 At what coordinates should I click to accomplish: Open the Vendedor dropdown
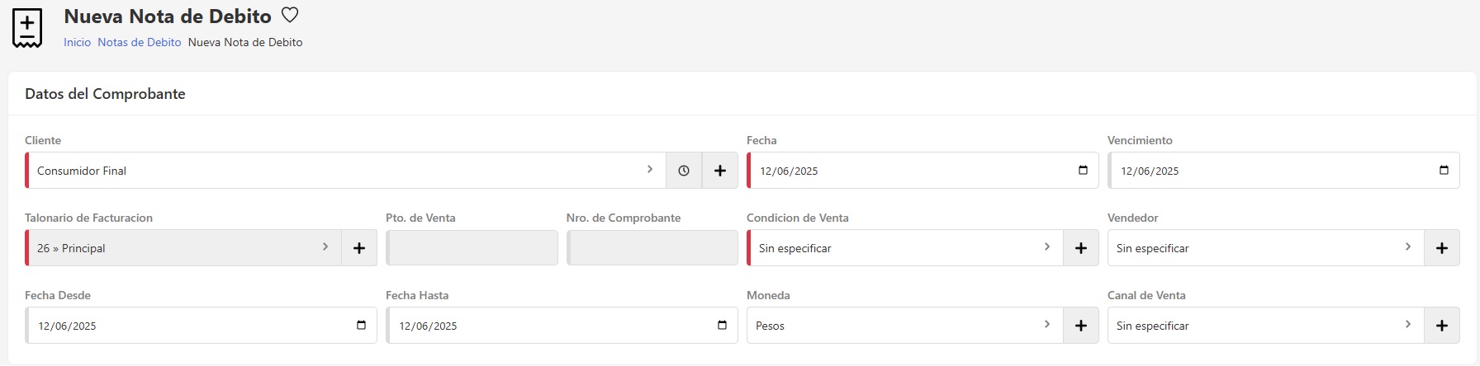click(1264, 248)
